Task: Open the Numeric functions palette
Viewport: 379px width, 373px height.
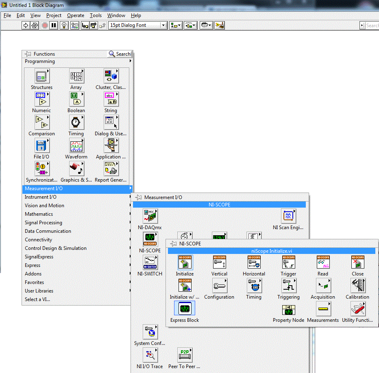Action: click(42, 99)
